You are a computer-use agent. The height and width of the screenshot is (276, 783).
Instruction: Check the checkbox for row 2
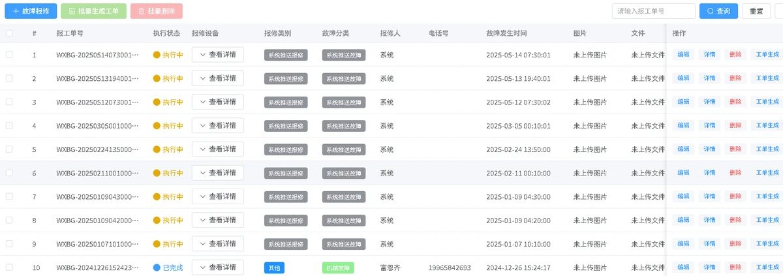click(x=9, y=78)
